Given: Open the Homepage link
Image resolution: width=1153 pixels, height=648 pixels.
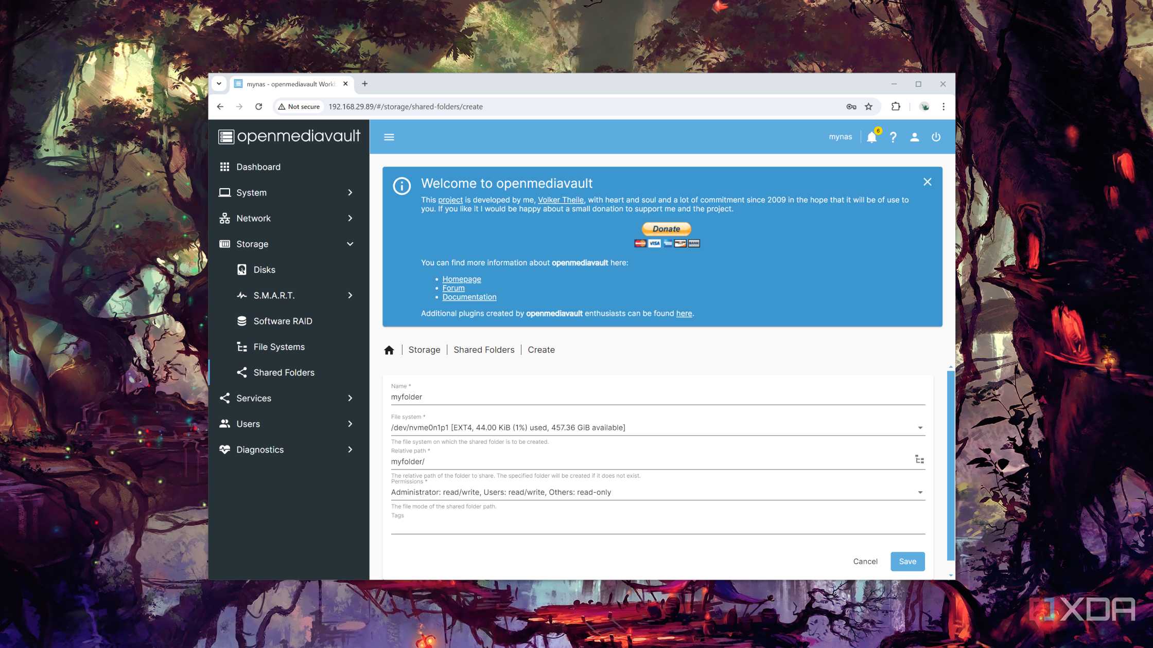Looking at the screenshot, I should pos(462,279).
